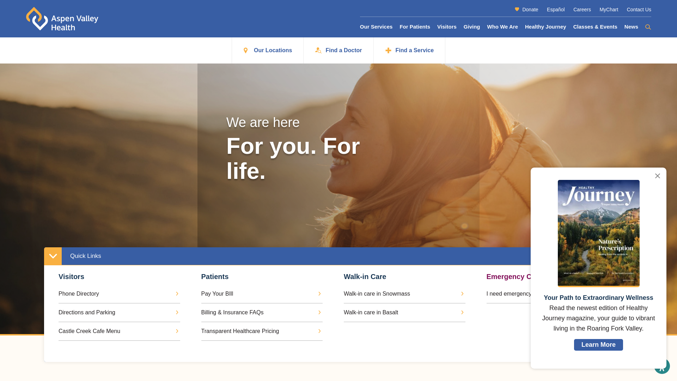Click the Healthy Journey magazine cover
The image size is (677, 381).
(x=599, y=233)
